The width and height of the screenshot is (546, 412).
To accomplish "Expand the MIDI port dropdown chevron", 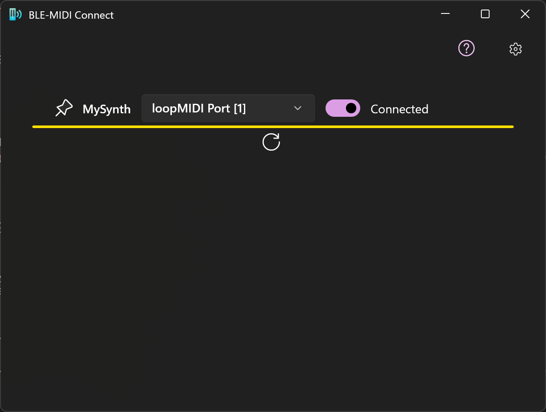I will (298, 108).
